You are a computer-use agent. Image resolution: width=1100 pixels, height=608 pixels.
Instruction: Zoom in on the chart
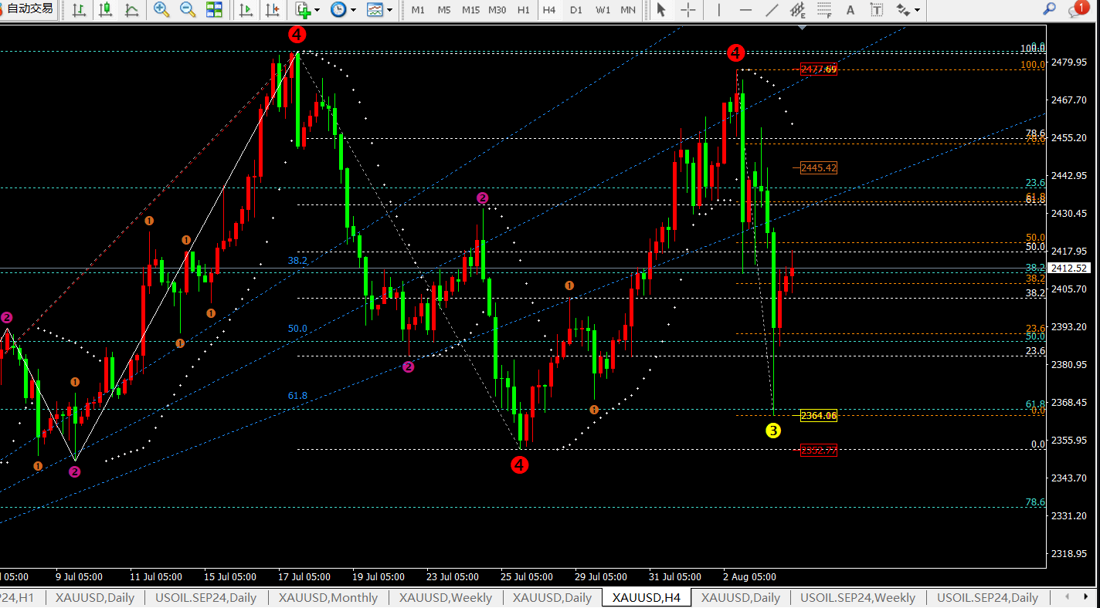point(161,9)
